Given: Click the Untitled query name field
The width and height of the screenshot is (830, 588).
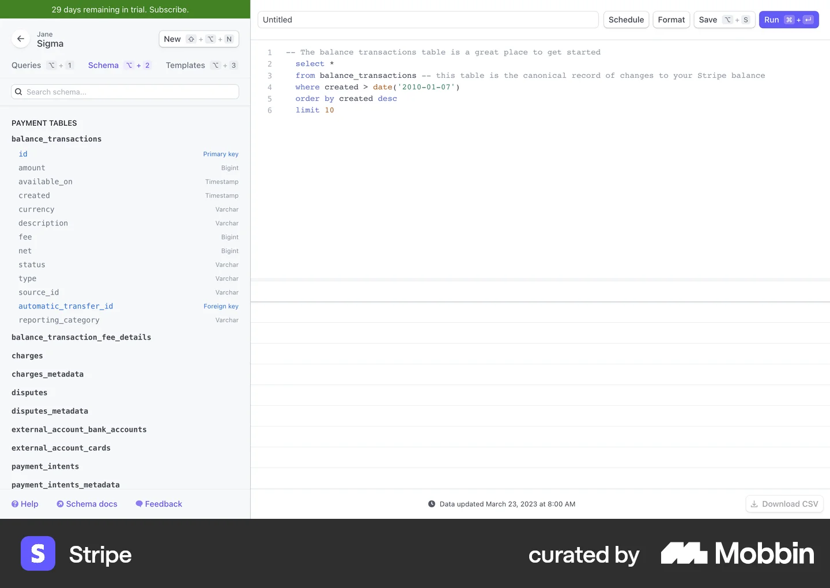Looking at the screenshot, I should coord(428,20).
